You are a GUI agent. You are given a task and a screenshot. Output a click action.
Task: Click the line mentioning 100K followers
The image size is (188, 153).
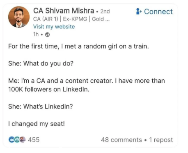click(x=49, y=89)
